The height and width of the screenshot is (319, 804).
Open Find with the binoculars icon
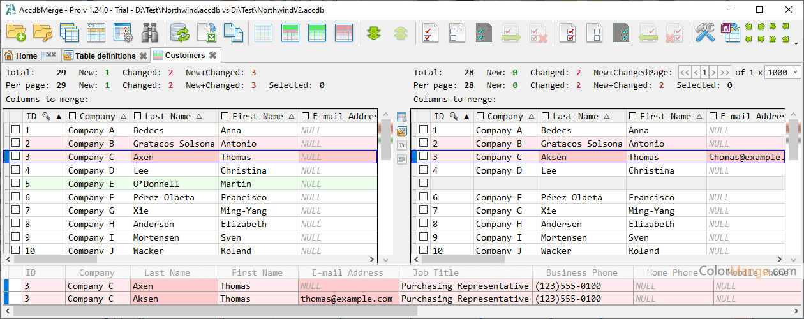(x=150, y=32)
